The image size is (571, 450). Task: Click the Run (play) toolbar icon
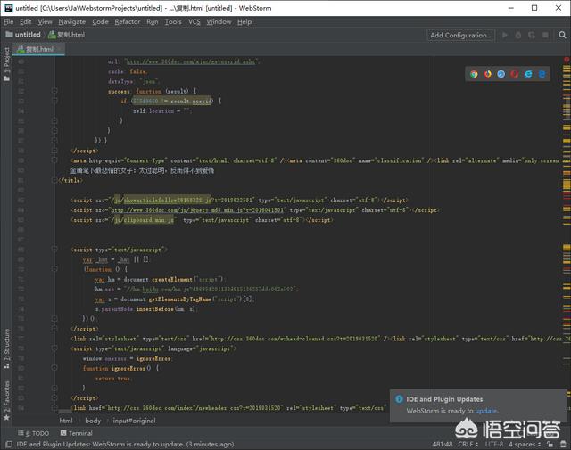pos(505,35)
